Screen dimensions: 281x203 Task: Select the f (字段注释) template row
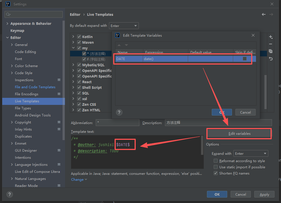click(96, 59)
